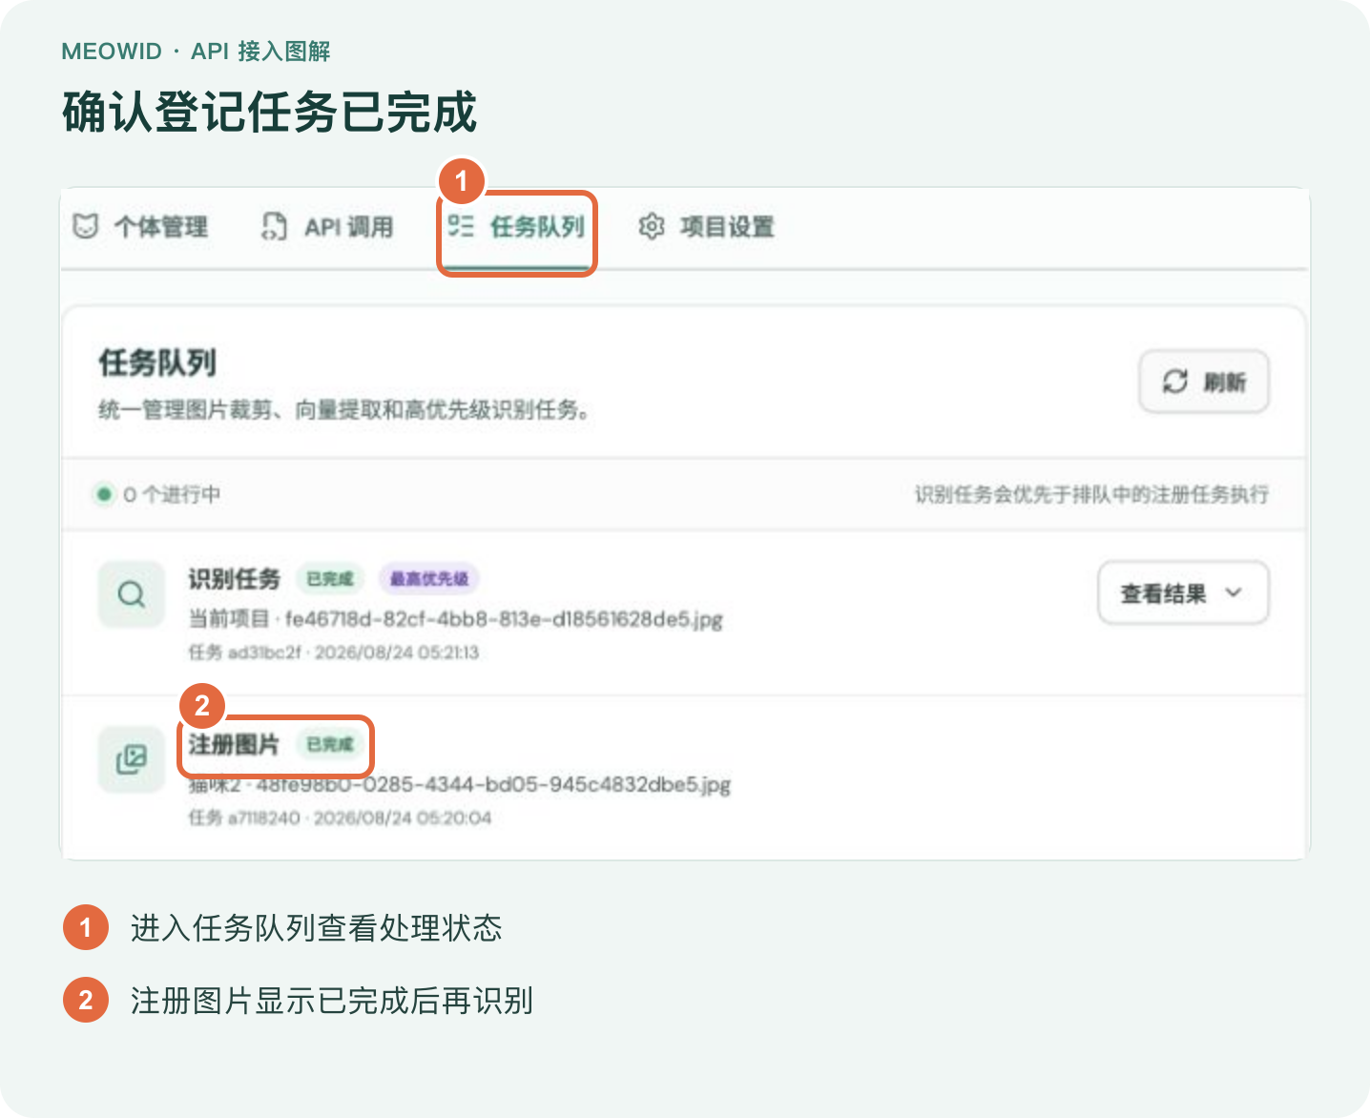
Task: Click the circular arrows refresh icon
Action: click(x=1174, y=382)
